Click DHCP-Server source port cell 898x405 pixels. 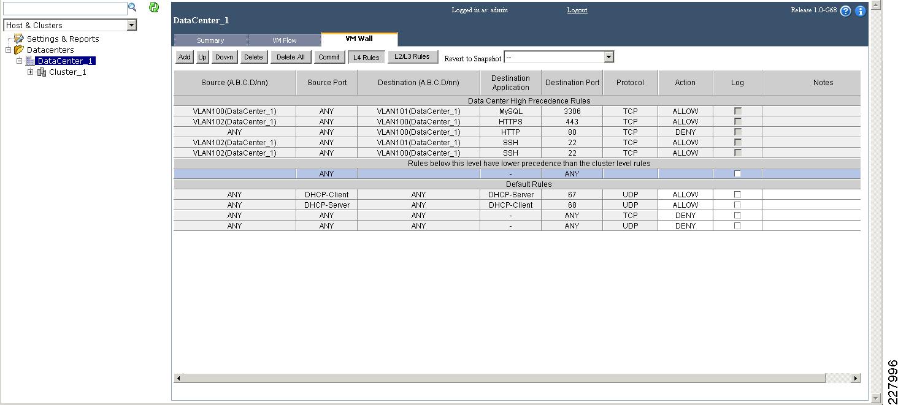tap(326, 205)
